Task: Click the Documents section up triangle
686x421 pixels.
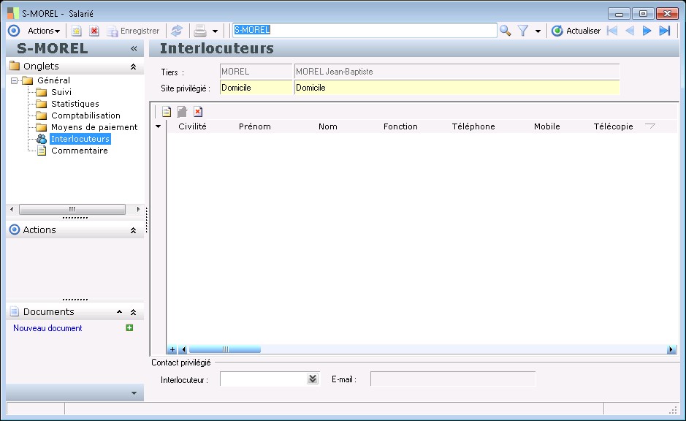Action: point(119,311)
